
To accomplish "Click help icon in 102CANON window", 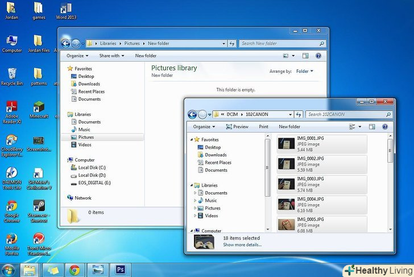I will pyautogui.click(x=386, y=127).
